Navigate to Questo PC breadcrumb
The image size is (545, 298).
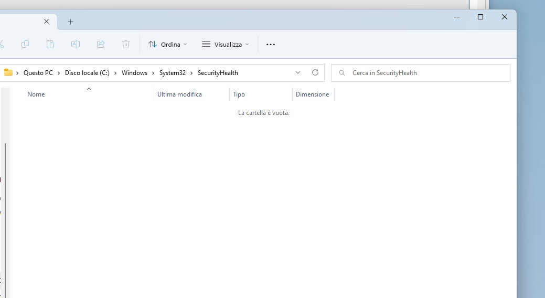tap(38, 73)
